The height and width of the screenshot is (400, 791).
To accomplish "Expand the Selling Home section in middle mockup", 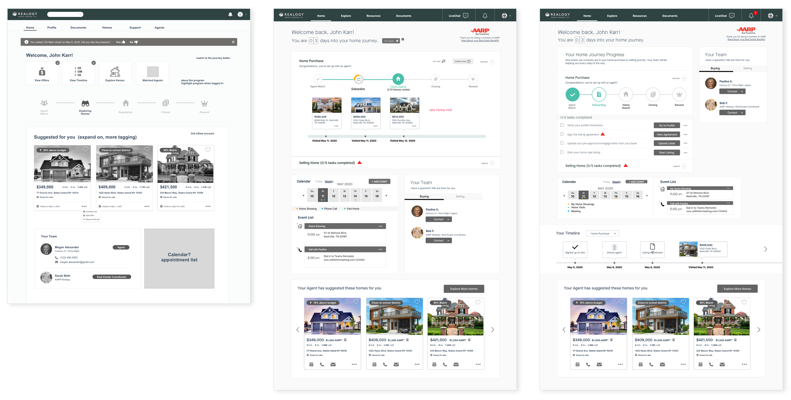I will (x=492, y=163).
